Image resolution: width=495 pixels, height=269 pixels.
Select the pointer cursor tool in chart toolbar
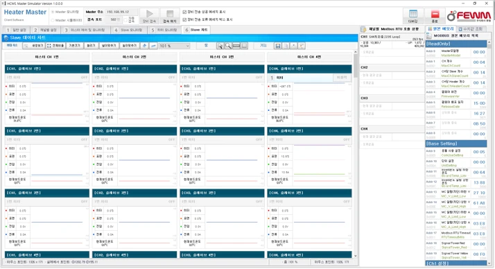[220, 46]
